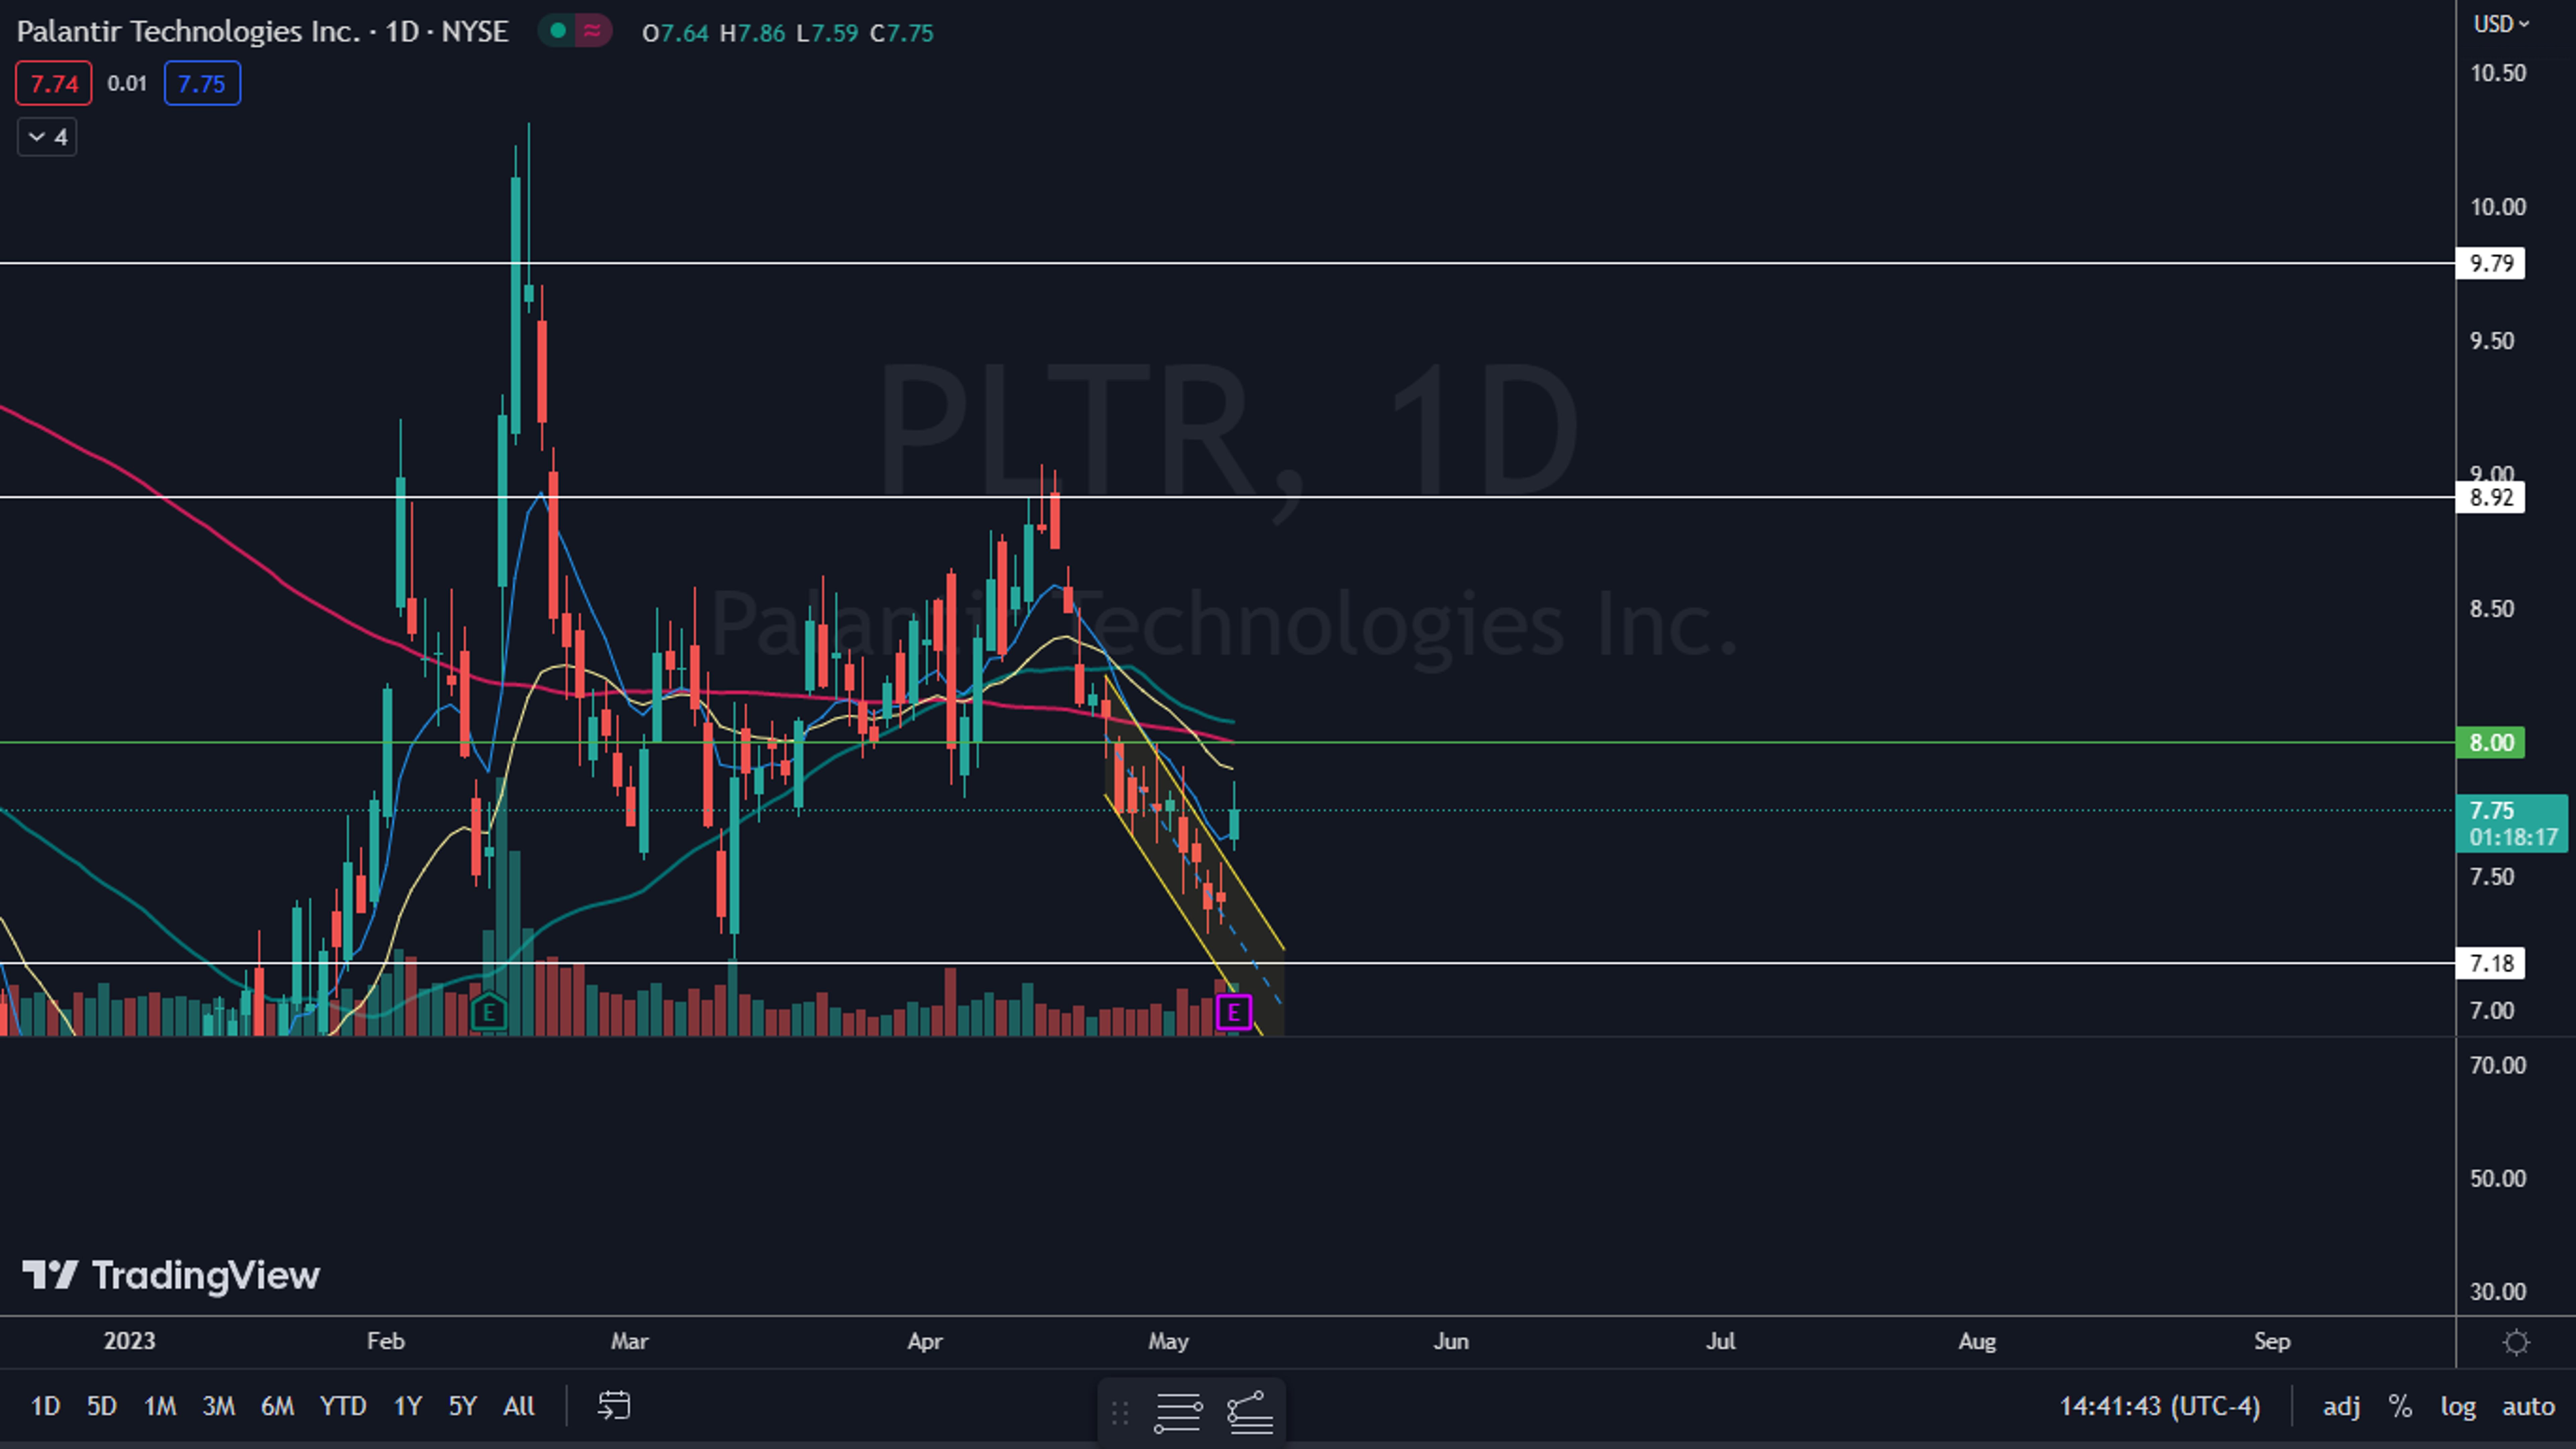This screenshot has width=2576, height=1449.
Task: Click the 8.92 horizontal line price label
Action: click(2490, 497)
